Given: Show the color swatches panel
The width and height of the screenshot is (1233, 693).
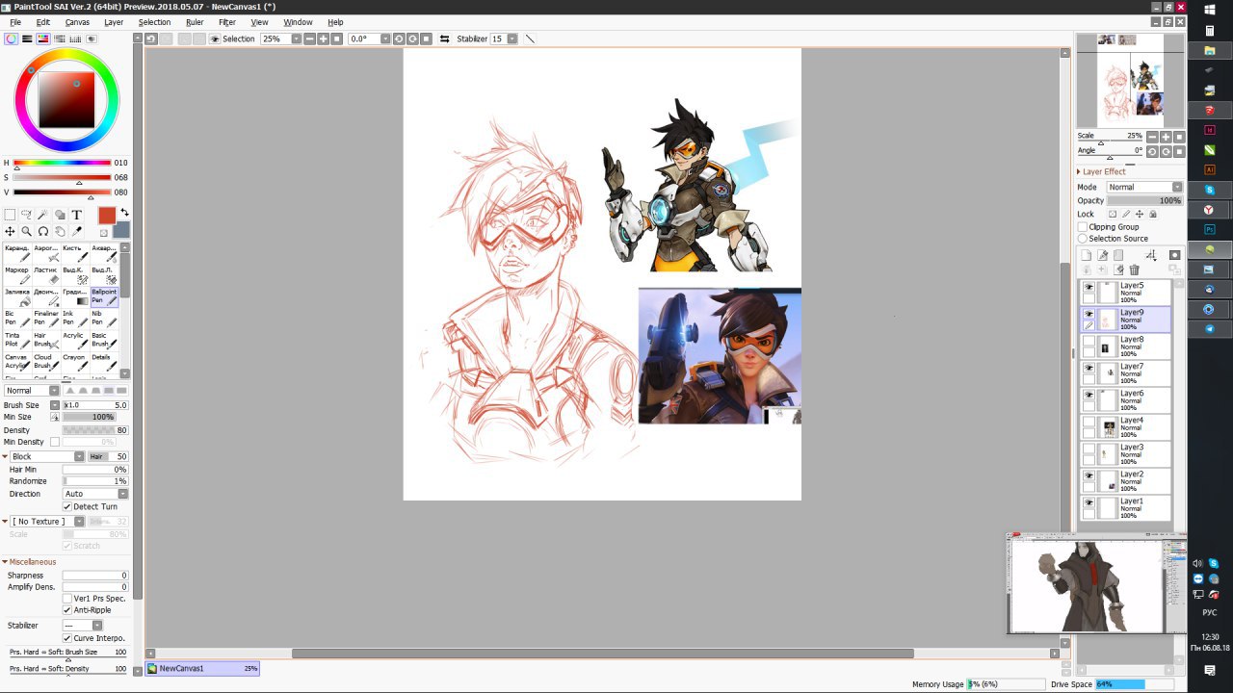Looking at the screenshot, I should pyautogui.click(x=76, y=38).
